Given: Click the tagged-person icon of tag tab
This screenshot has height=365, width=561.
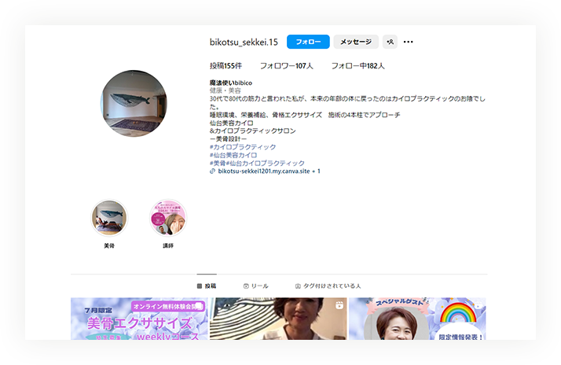Looking at the screenshot, I should click(x=298, y=286).
